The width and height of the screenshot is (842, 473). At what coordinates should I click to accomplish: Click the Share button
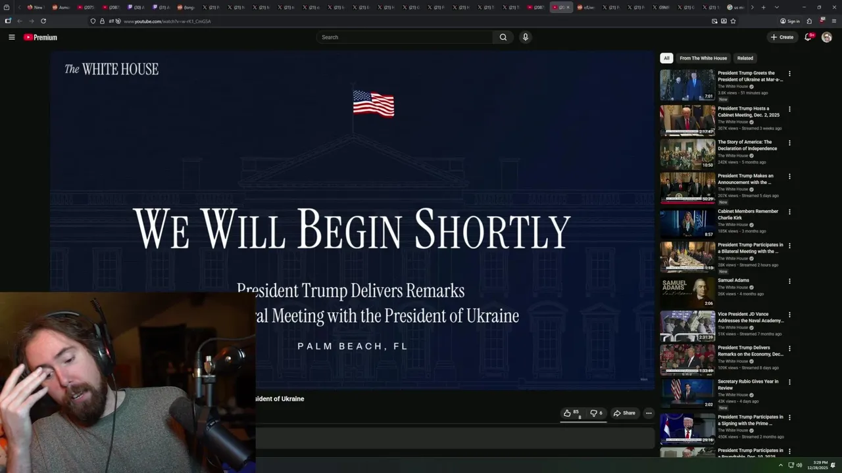[x=624, y=413]
